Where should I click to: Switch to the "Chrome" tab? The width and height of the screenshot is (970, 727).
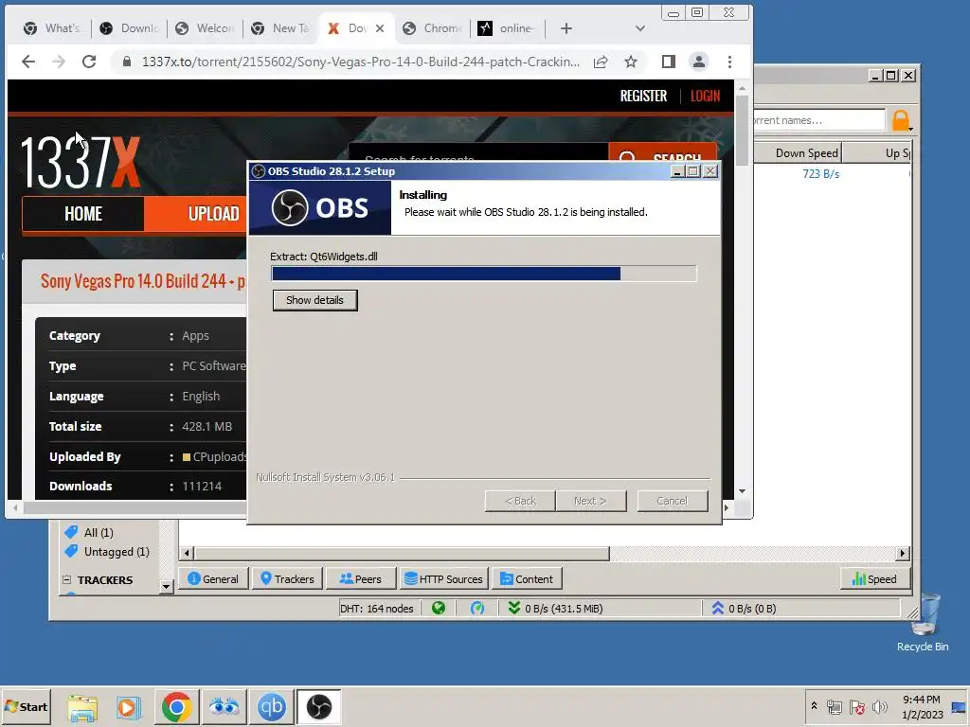pos(432,28)
